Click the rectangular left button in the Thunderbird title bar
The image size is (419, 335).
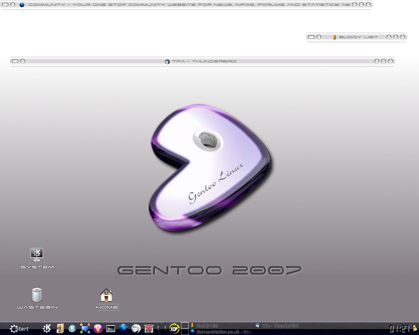15,61
